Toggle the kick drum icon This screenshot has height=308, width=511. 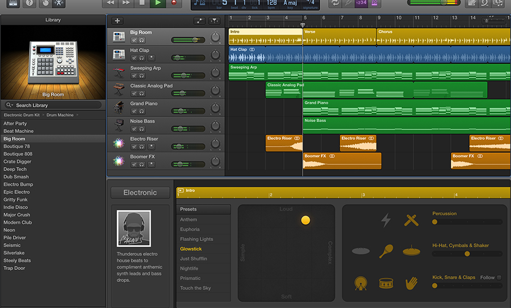pos(361,283)
